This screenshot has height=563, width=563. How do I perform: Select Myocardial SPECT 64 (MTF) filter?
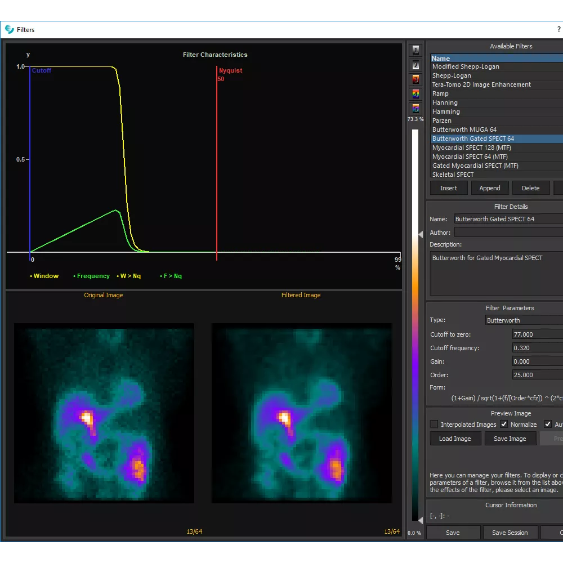tap(497, 157)
